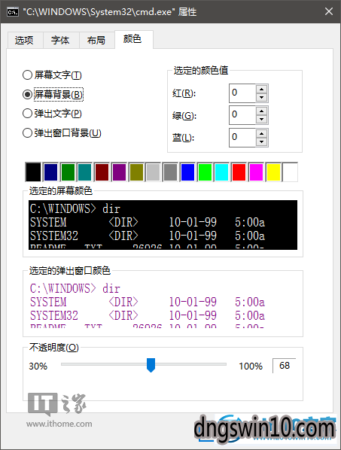
Task: Click the 蓝(L) value input field
Action: tap(242, 137)
